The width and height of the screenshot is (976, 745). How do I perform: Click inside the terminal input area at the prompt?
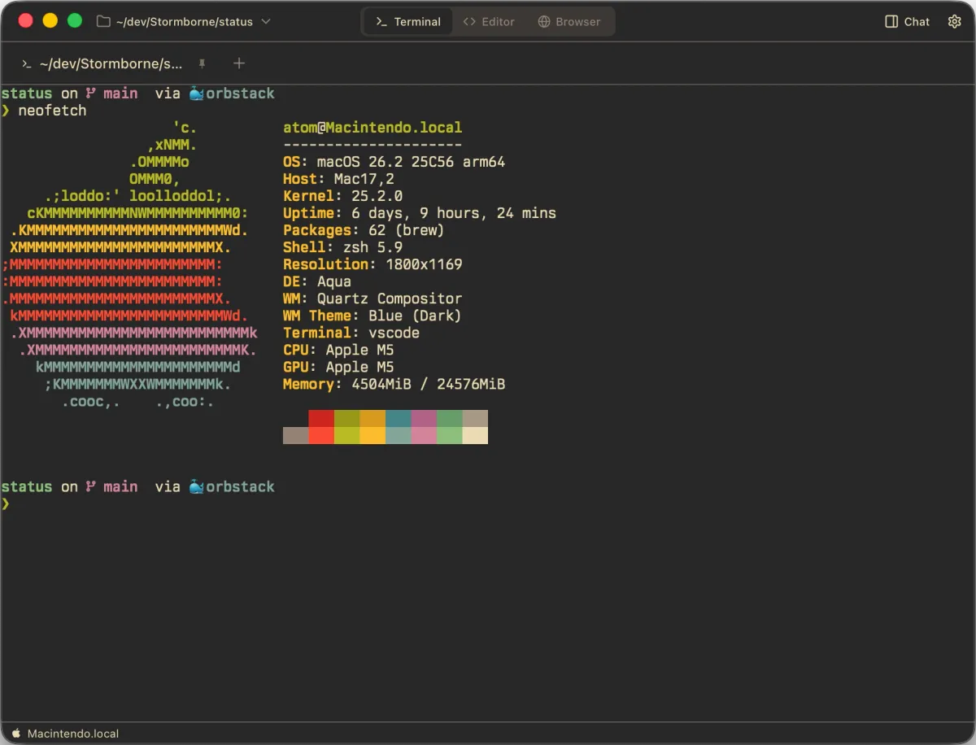point(49,503)
